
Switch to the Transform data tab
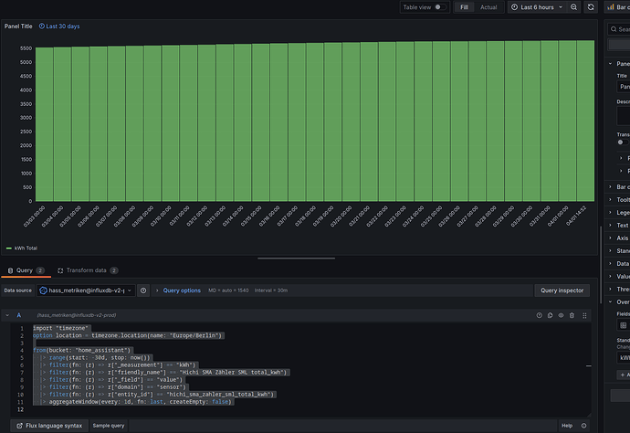point(87,270)
